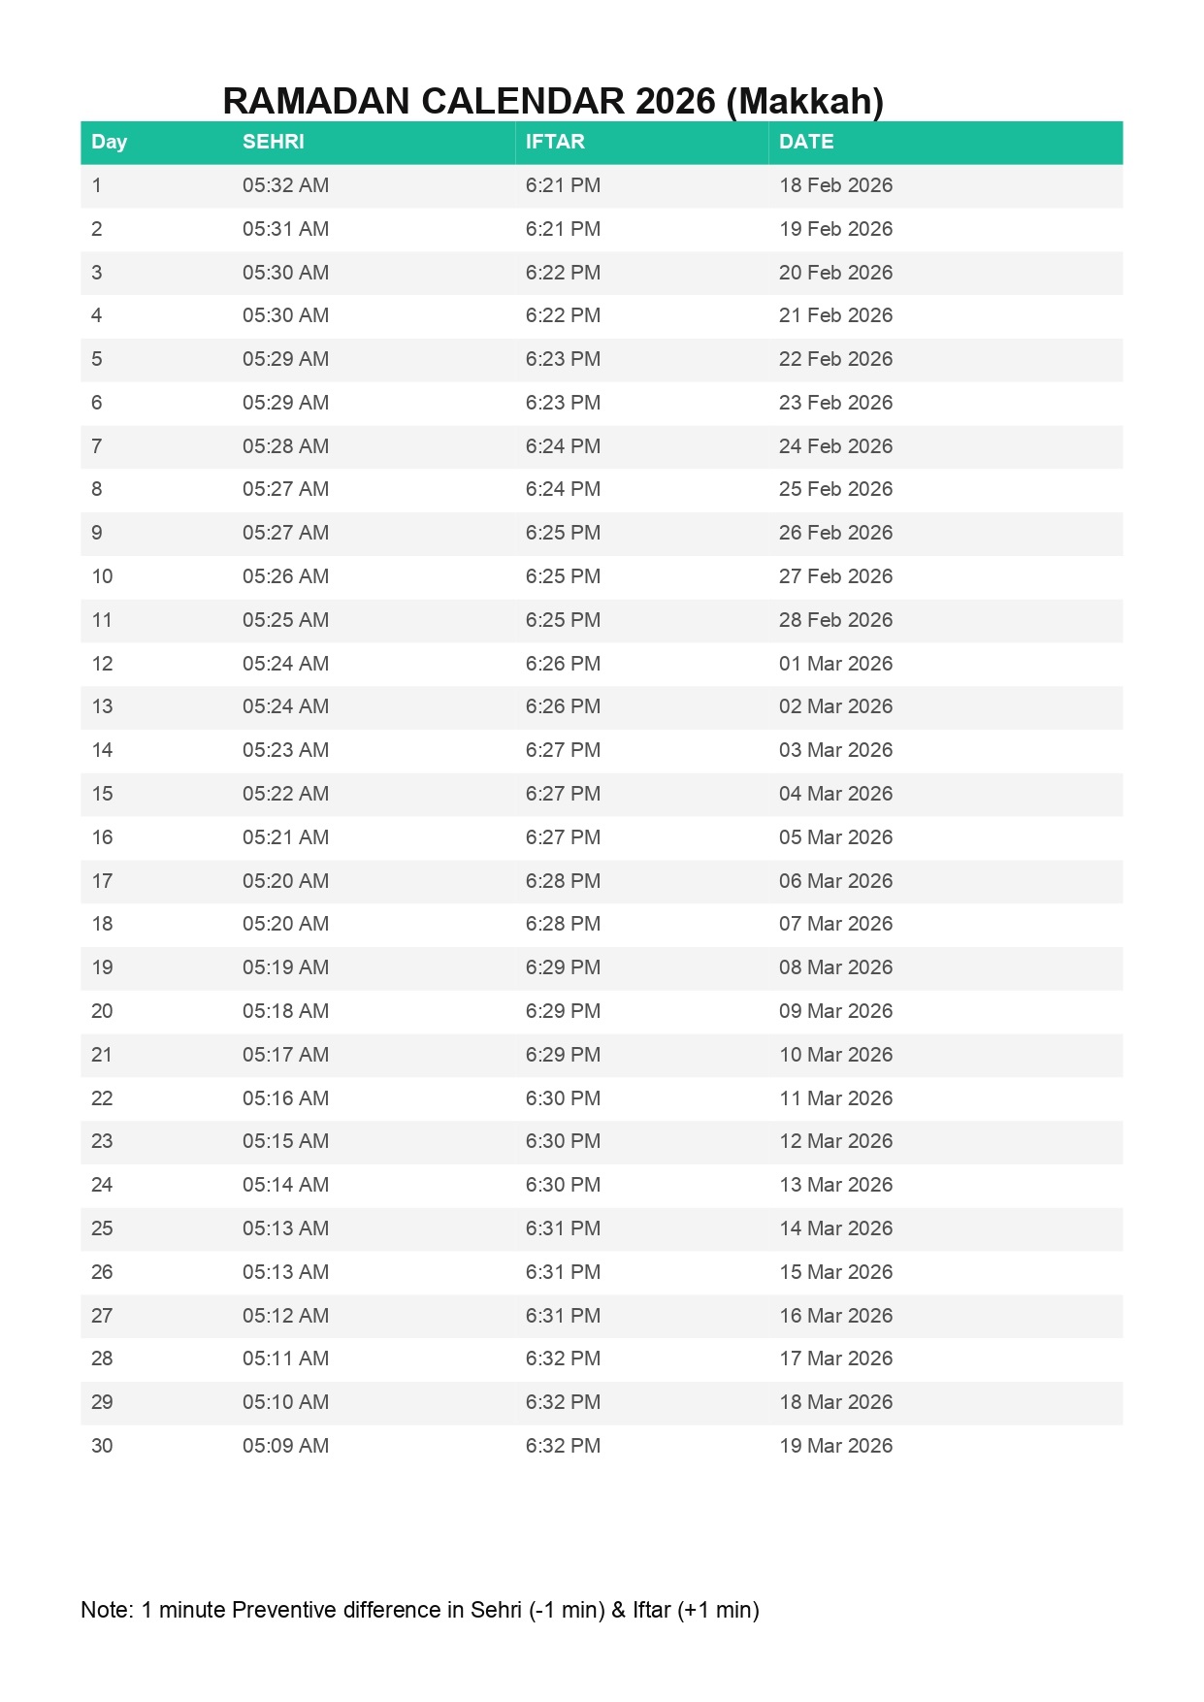Click the 05:09 AM Sehri time
Image resolution: width=1204 pixels, height=1702 pixels.
(285, 1446)
